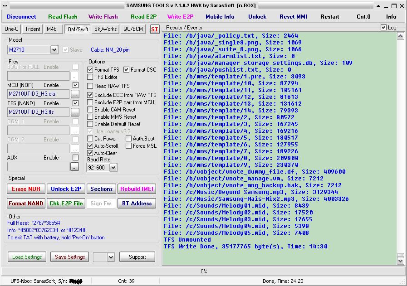Click Write Flash in the toolbar
Image resolution: width=407 pixels, height=286 pixels.
click(x=103, y=17)
